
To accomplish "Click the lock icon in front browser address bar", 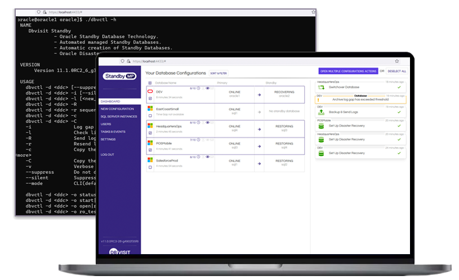I will point(128,61).
